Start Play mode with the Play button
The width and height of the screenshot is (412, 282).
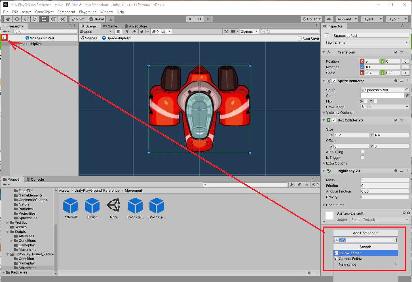pos(191,19)
